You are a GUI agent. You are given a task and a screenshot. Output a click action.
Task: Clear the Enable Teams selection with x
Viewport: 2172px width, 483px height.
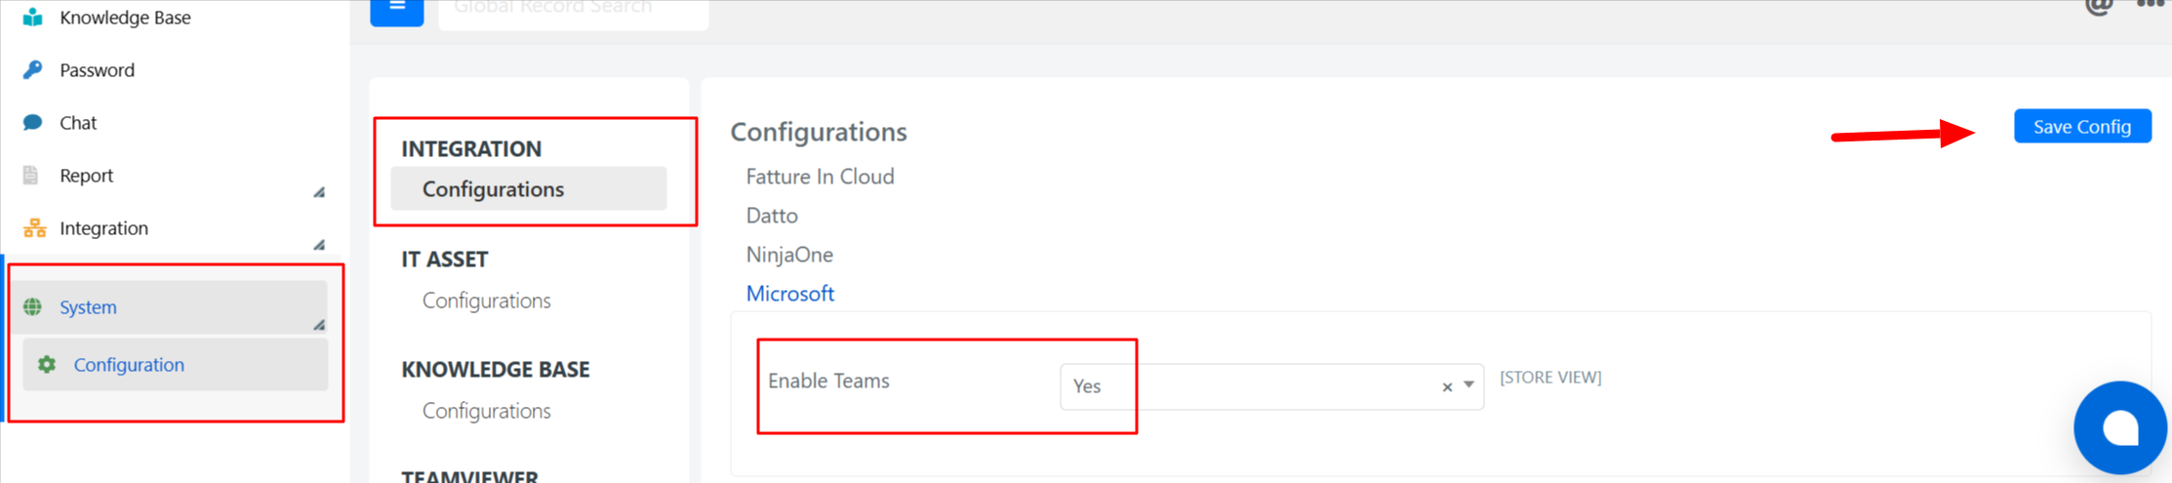[x=1447, y=387]
